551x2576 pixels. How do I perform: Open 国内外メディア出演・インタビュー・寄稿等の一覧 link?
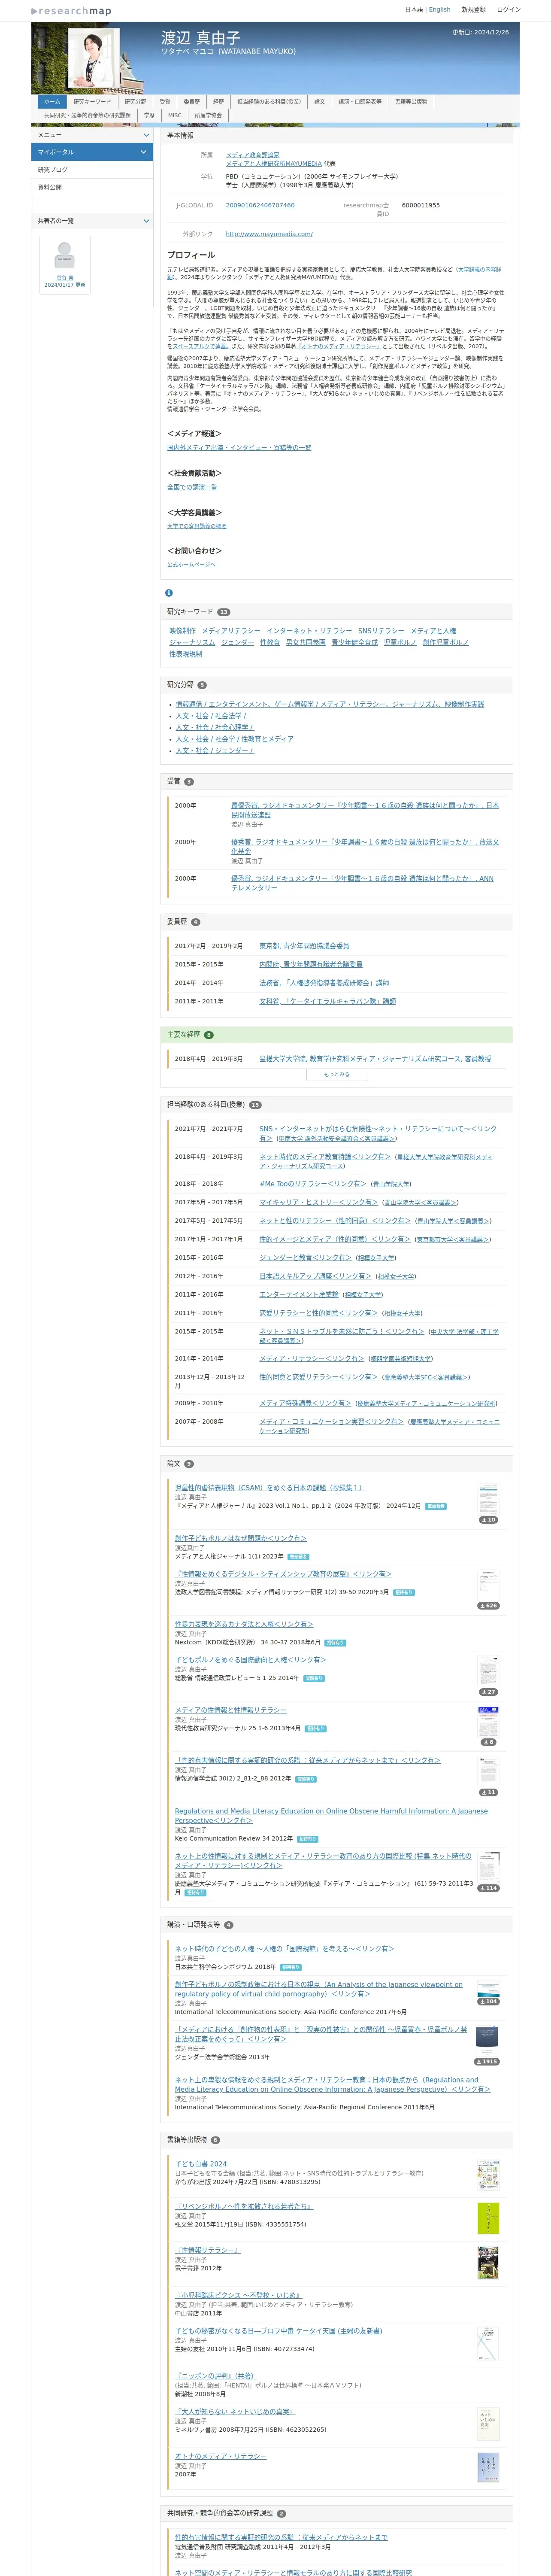tap(239, 448)
